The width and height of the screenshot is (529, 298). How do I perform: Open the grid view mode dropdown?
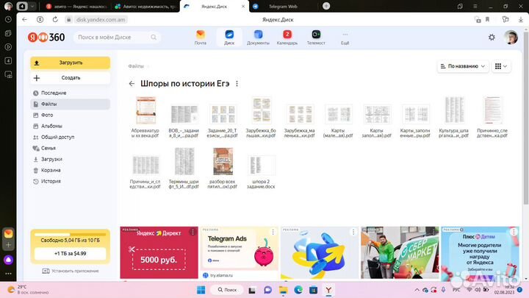pos(502,66)
